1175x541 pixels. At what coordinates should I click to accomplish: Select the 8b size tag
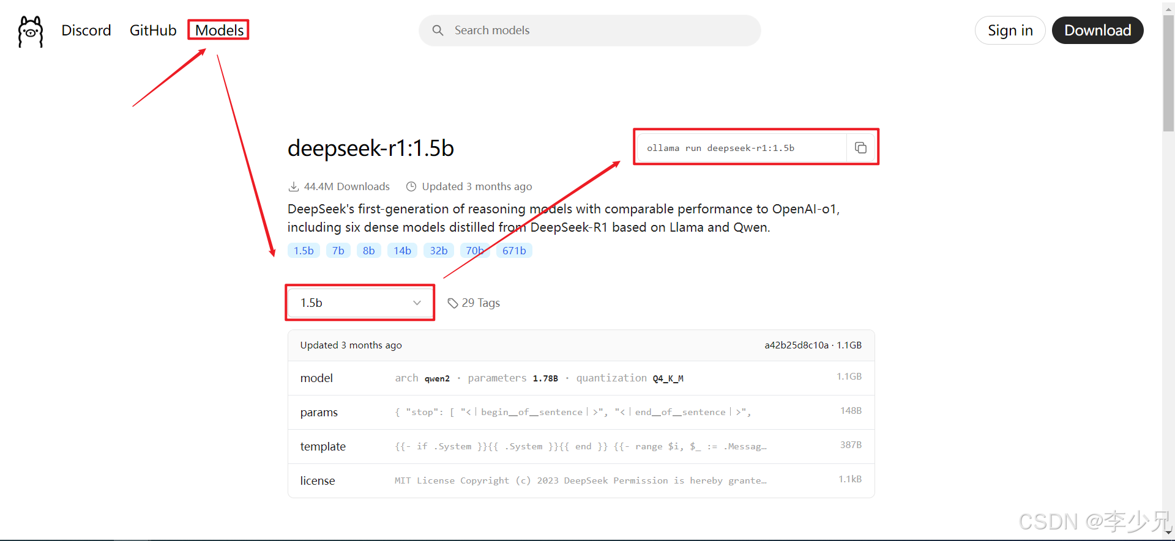pos(368,251)
